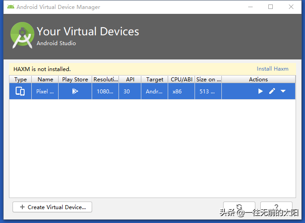Select the 'Pixel ...' name cell
Image resolution: width=305 pixels, height=223 pixels.
pyautogui.click(x=45, y=91)
